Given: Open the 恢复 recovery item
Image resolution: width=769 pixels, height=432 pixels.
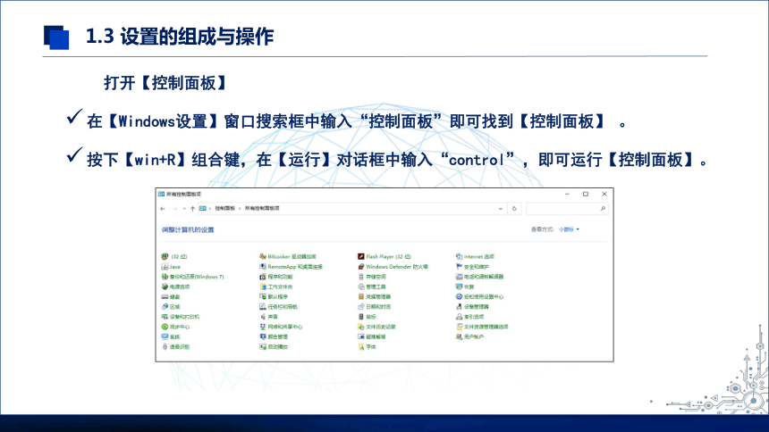Looking at the screenshot, I should click(x=465, y=287).
